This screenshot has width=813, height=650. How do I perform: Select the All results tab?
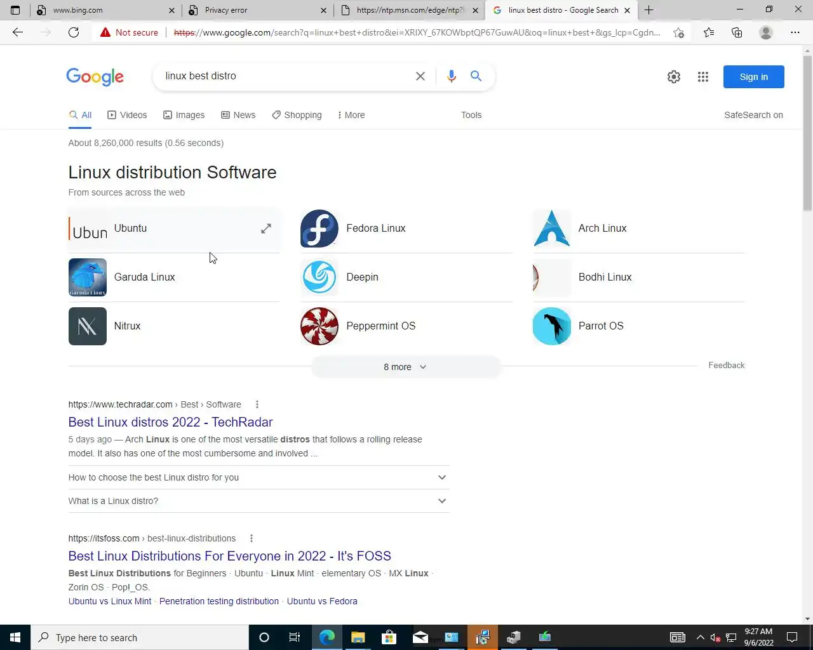point(81,115)
